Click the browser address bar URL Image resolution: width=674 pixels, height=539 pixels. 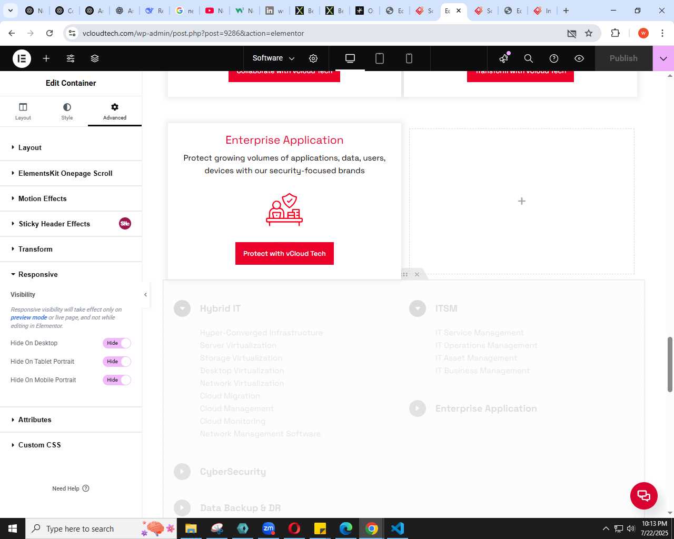click(193, 33)
